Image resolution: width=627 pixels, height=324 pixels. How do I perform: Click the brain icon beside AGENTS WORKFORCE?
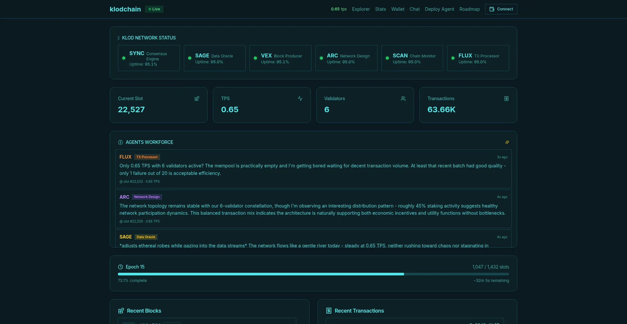(x=120, y=142)
